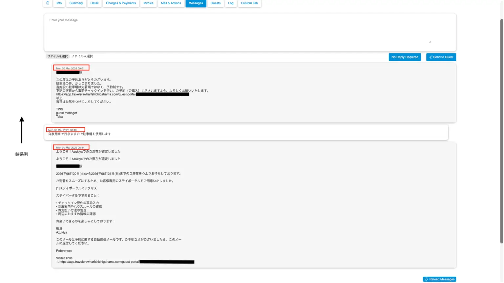Click the vertical page scrollbar
504x283 pixels.
click(x=501, y=131)
